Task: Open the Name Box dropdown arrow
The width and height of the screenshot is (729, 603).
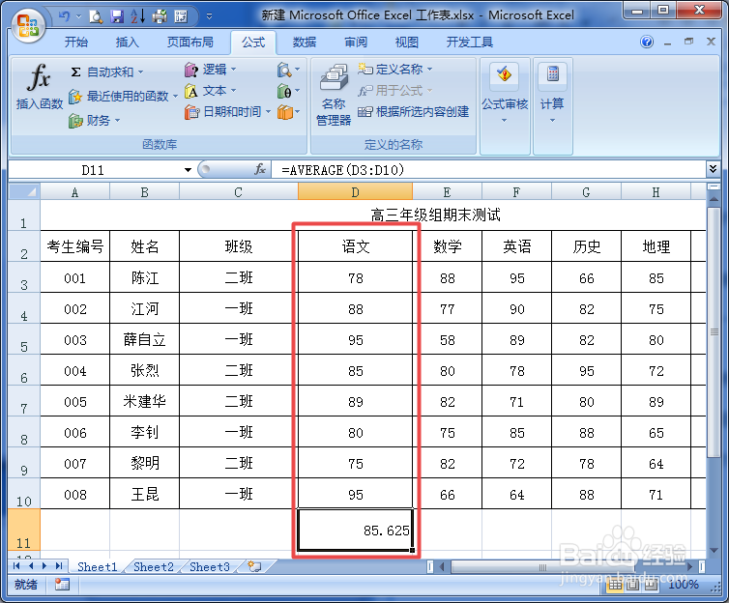Action: pos(188,170)
